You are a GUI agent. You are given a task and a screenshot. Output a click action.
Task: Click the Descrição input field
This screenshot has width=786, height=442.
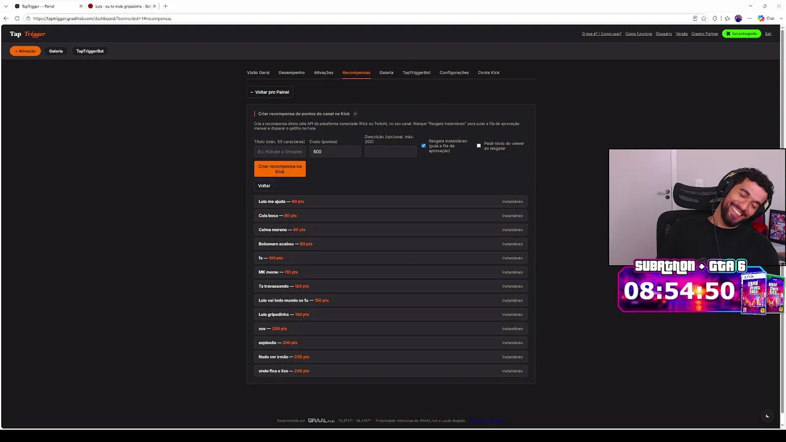(391, 152)
